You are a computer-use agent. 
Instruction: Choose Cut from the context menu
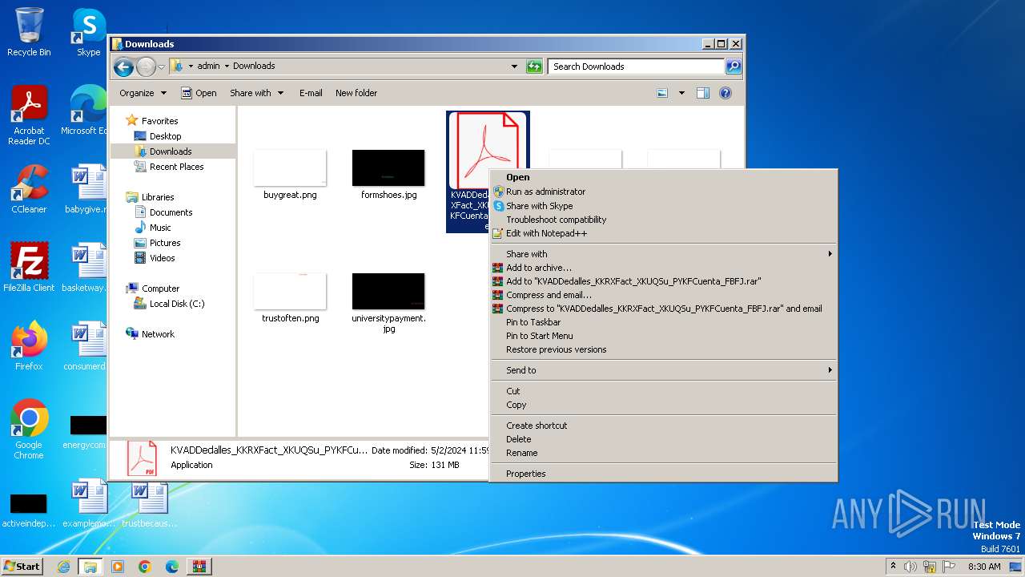click(663, 391)
